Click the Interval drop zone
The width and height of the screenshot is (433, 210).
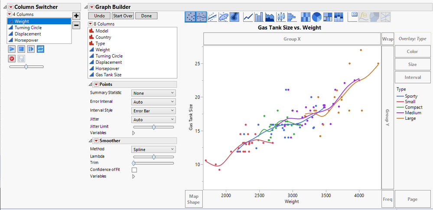click(412, 77)
